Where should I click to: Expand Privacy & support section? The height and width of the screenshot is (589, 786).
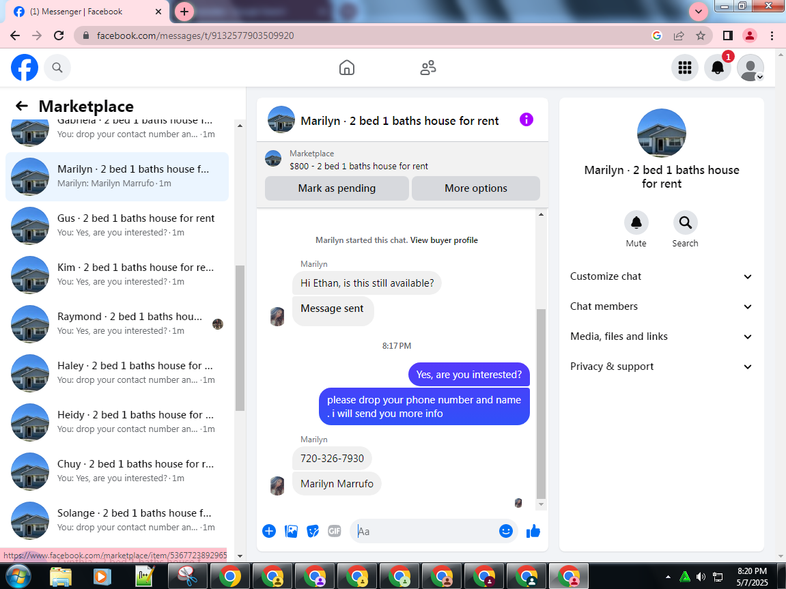tap(661, 367)
